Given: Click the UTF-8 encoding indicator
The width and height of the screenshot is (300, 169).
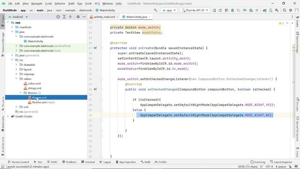Looking at the screenshot, I should [x=269, y=167].
